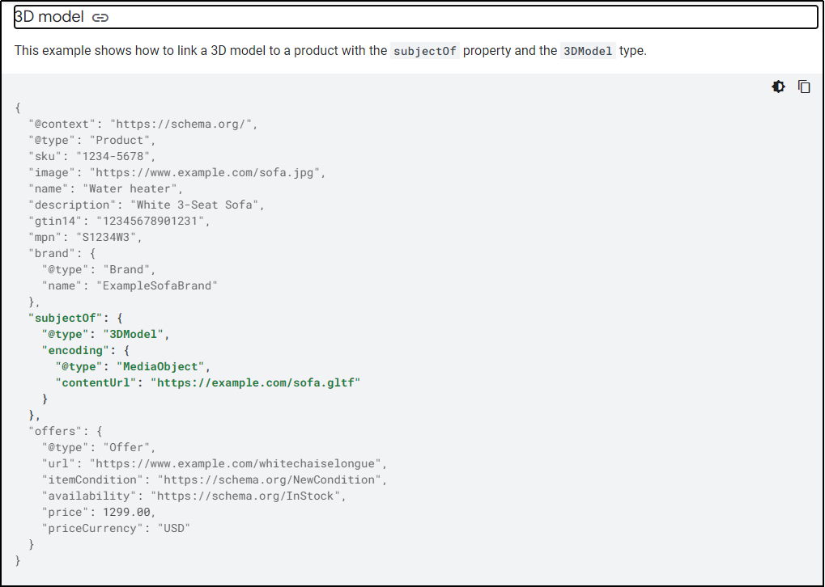This screenshot has height=587, width=825.
Task: Click the price value 1299.00
Action: [x=128, y=512]
